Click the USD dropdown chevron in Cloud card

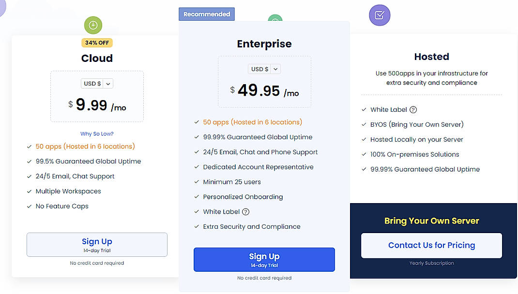107,83
